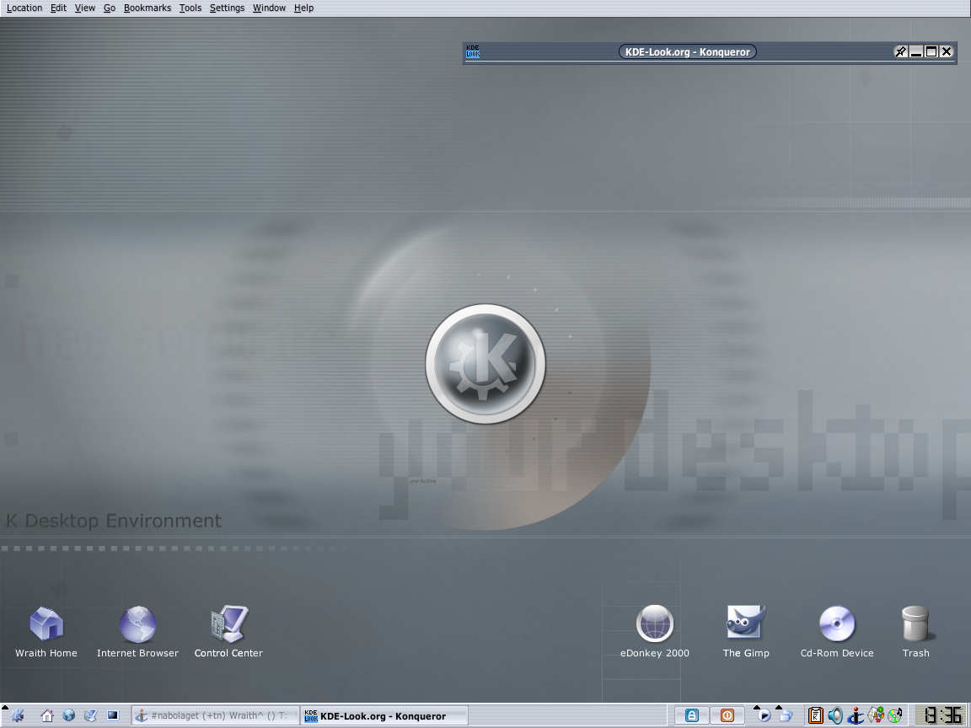Viewport: 971px width, 728px height.
Task: Open the Help menu
Action: [303, 8]
